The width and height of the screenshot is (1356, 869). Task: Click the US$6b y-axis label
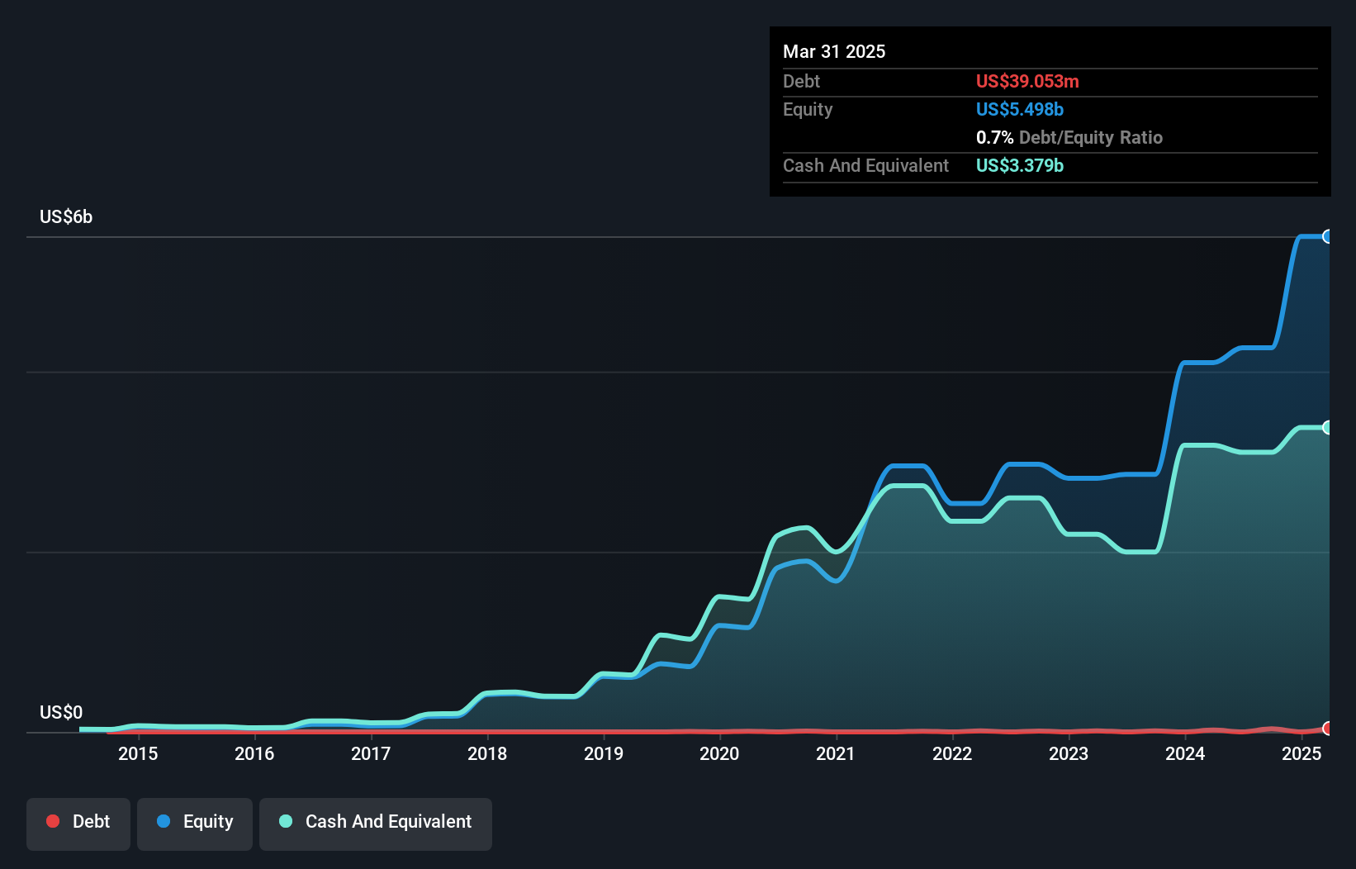tap(66, 216)
